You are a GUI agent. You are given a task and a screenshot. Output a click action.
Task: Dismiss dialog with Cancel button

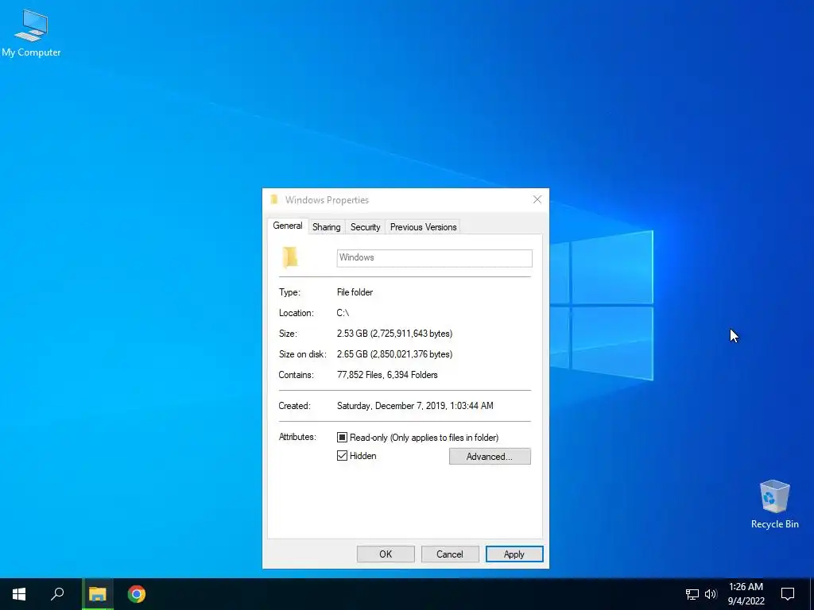[x=450, y=554]
